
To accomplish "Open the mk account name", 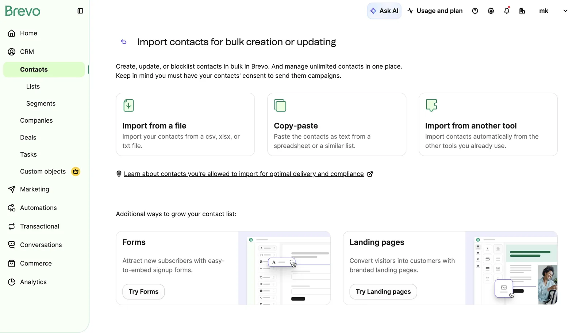I will click(543, 11).
